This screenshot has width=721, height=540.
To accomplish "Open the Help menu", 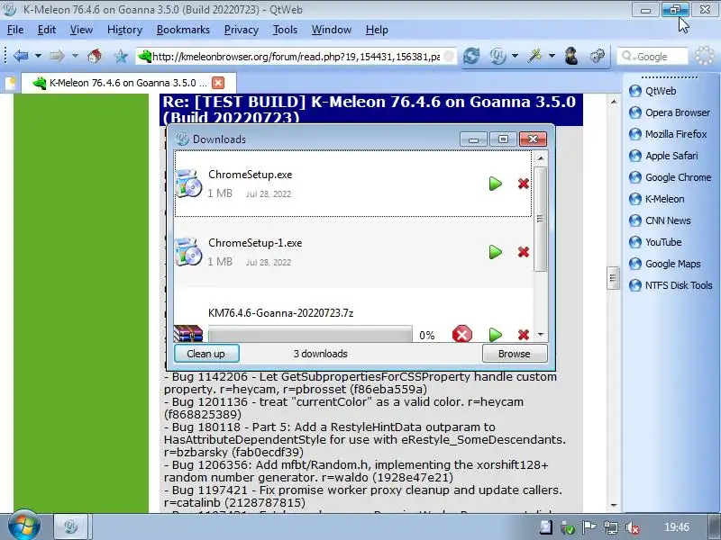I will click(377, 30).
